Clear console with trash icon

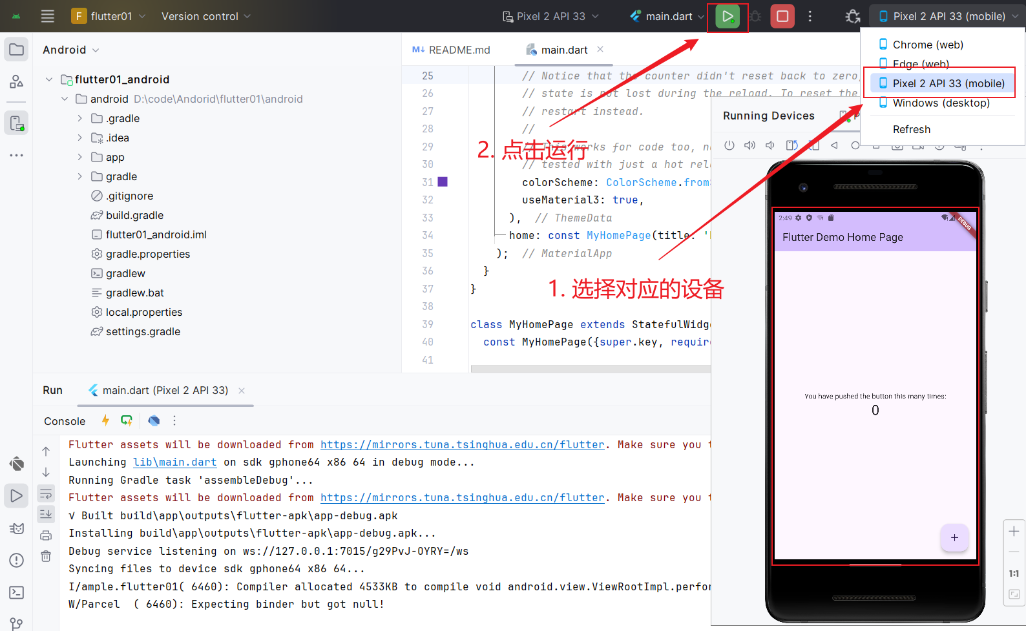46,556
